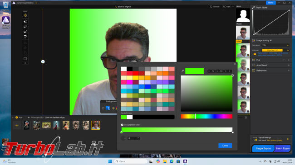Uncheck the Use gradient color checkbox

[x=122, y=125]
